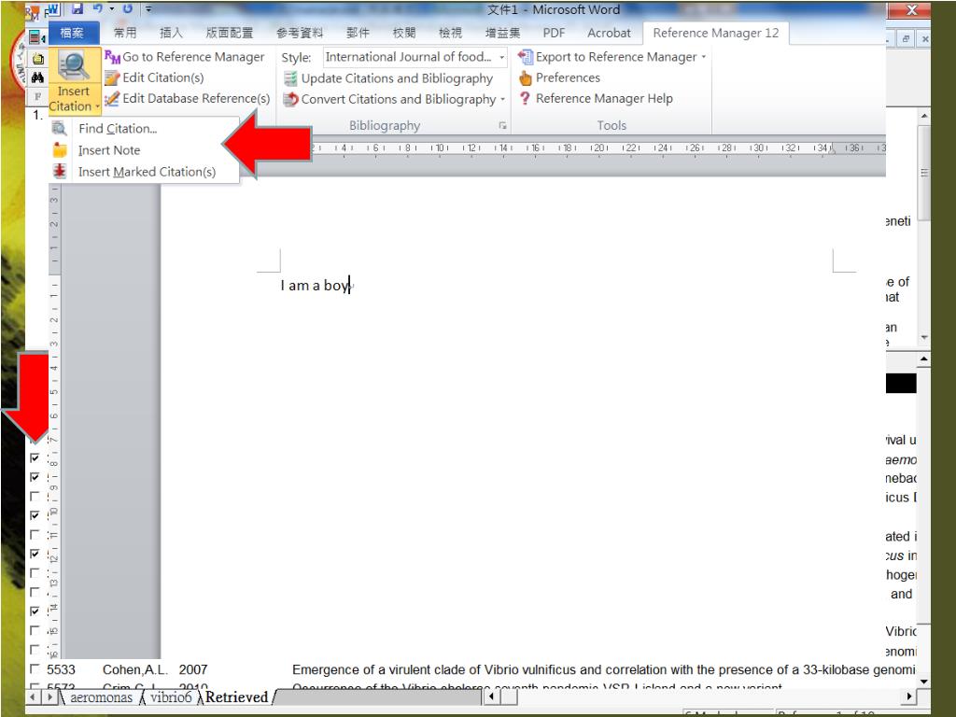Viewport: 956px width, 717px height.
Task: Click Update Citations and Bibliography
Action: click(x=388, y=78)
